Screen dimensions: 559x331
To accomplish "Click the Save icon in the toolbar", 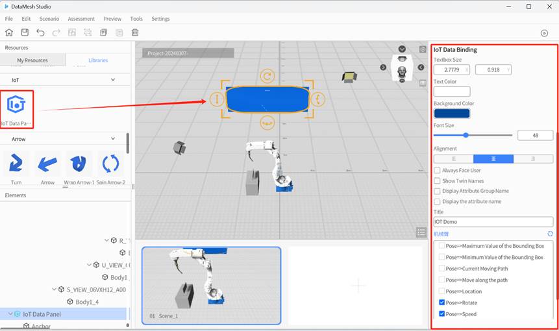I will coord(25,32).
